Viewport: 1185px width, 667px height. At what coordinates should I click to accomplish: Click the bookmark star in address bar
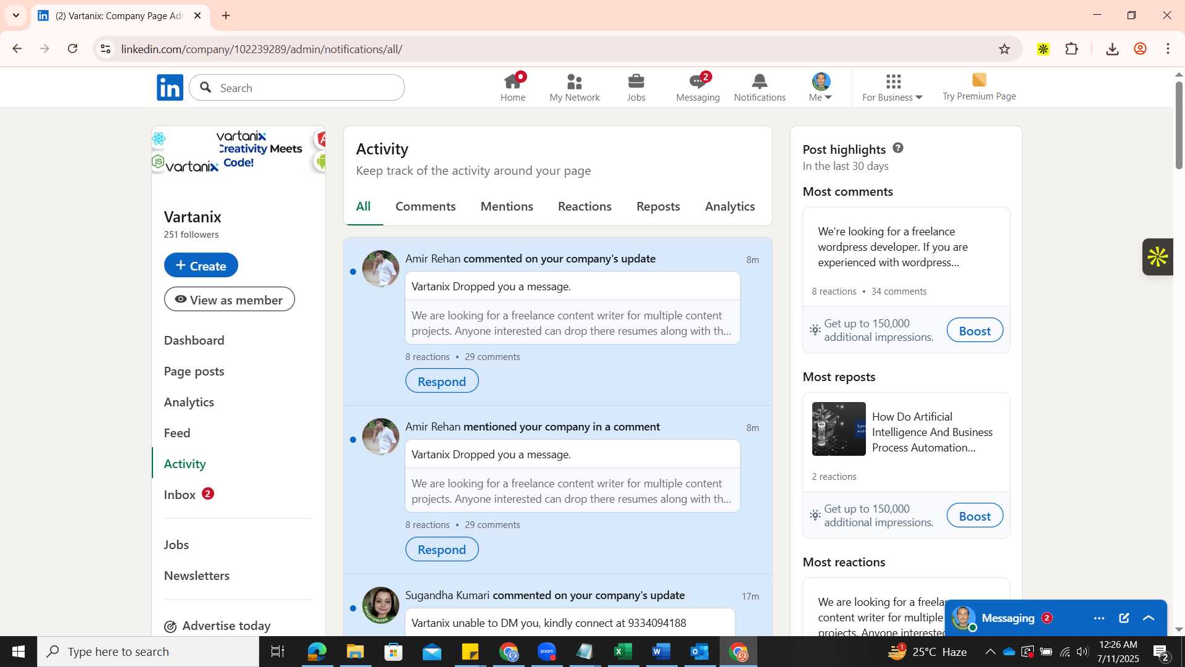tap(1004, 49)
